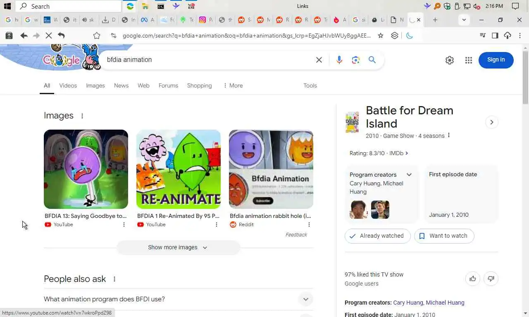Open three-dot menu beside Images heading
Image resolution: width=529 pixels, height=317 pixels.
click(x=82, y=116)
